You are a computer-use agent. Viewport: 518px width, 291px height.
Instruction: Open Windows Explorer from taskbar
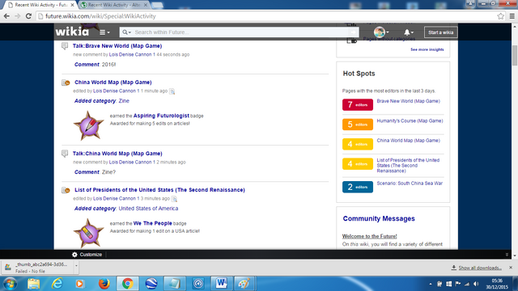click(x=33, y=284)
